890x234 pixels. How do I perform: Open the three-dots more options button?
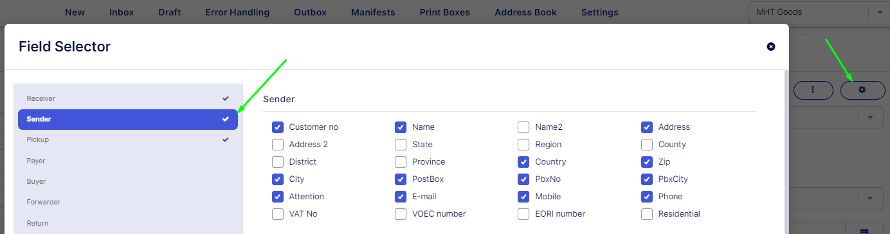(813, 90)
